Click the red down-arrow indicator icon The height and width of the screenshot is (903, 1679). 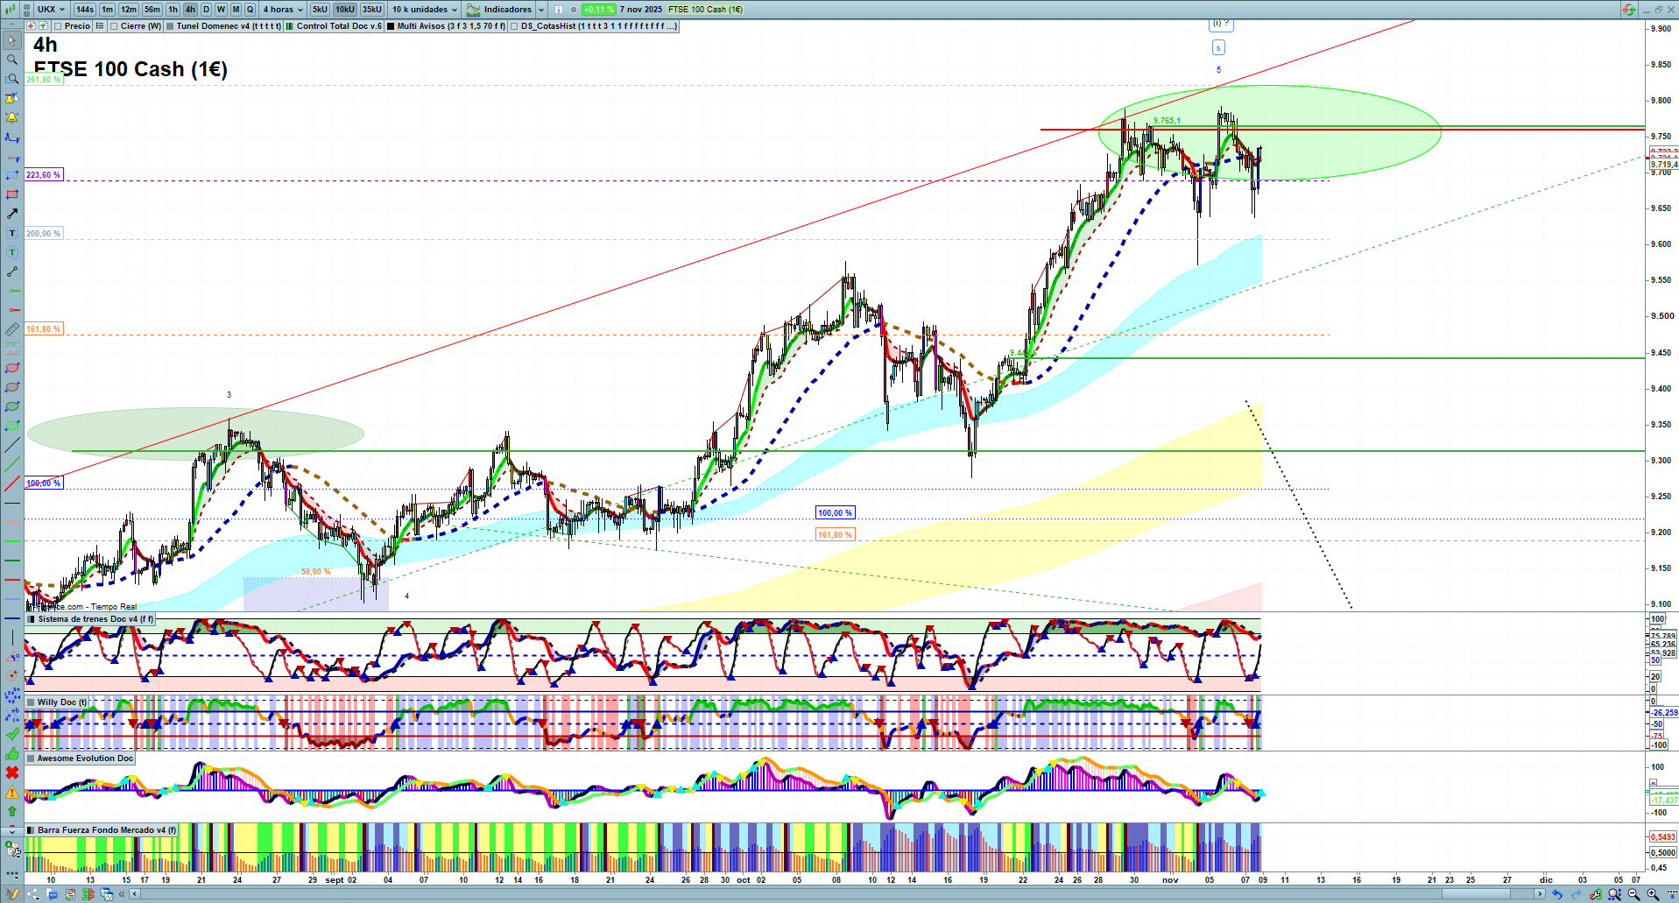pos(32,26)
